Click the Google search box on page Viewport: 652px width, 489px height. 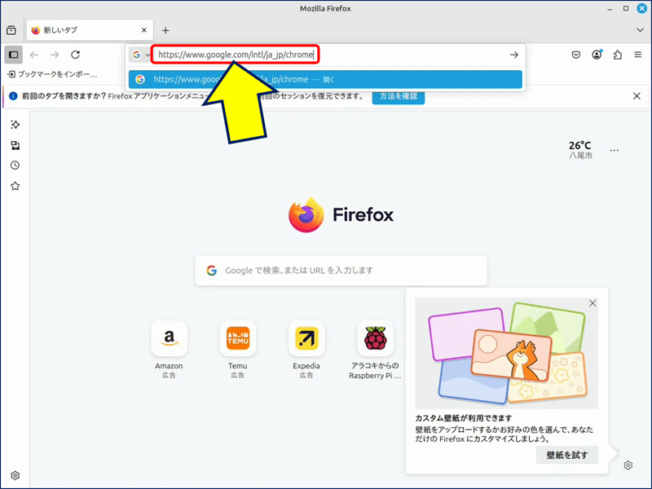click(341, 271)
